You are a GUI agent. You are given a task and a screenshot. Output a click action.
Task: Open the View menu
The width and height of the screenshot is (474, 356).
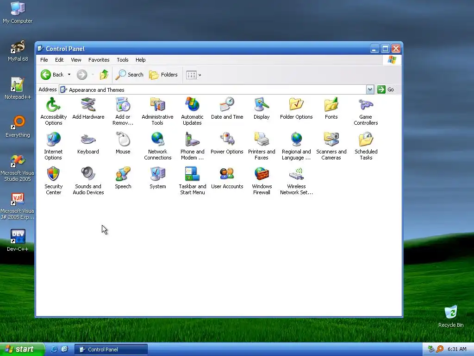(76, 60)
